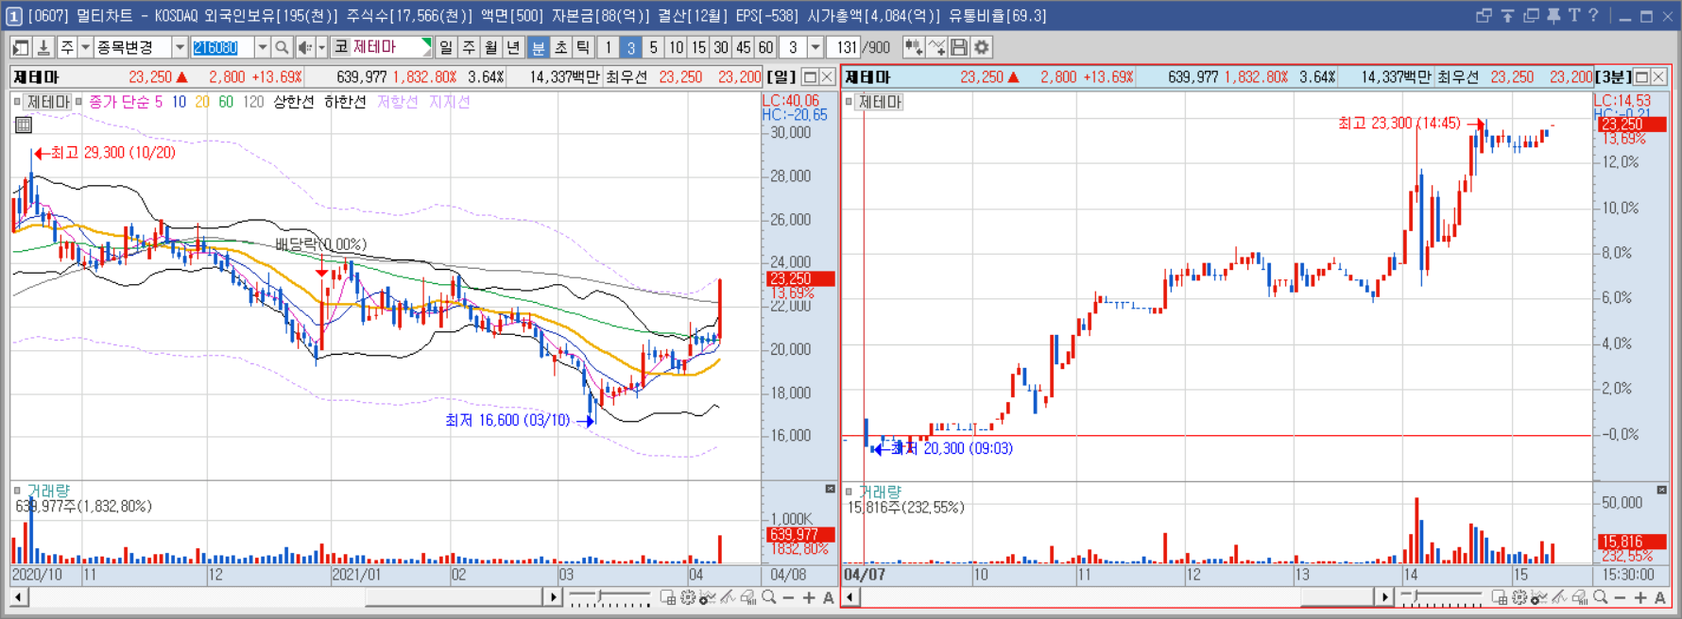Click the daily chart zoom slider
This screenshot has height=619, width=1682.
609,597
